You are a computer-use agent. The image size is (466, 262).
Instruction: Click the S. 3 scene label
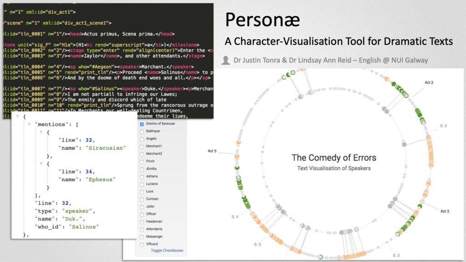(258, 244)
